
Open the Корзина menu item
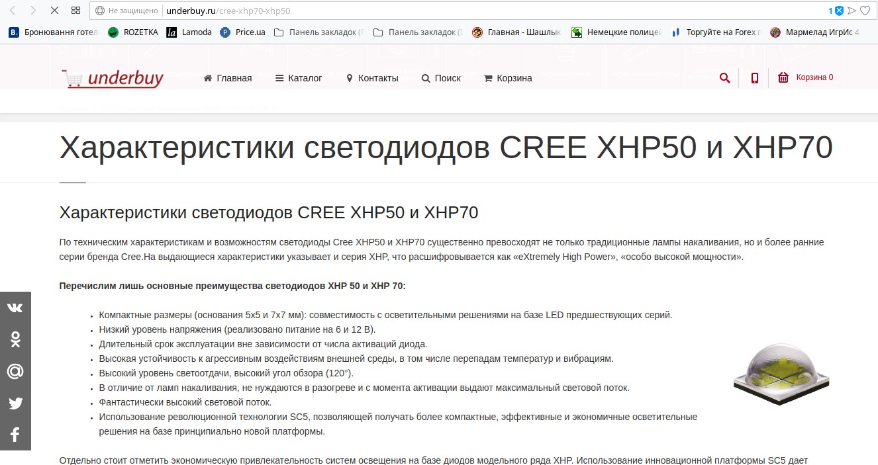[508, 78]
